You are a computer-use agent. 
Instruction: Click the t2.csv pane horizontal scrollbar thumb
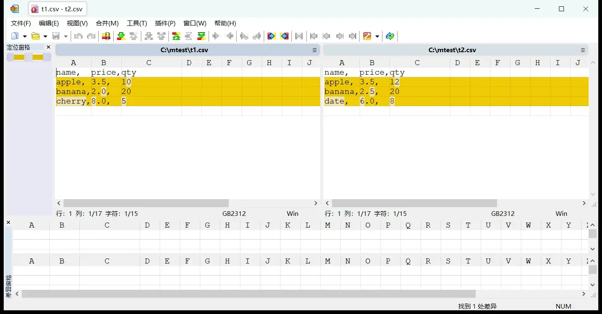click(x=414, y=203)
